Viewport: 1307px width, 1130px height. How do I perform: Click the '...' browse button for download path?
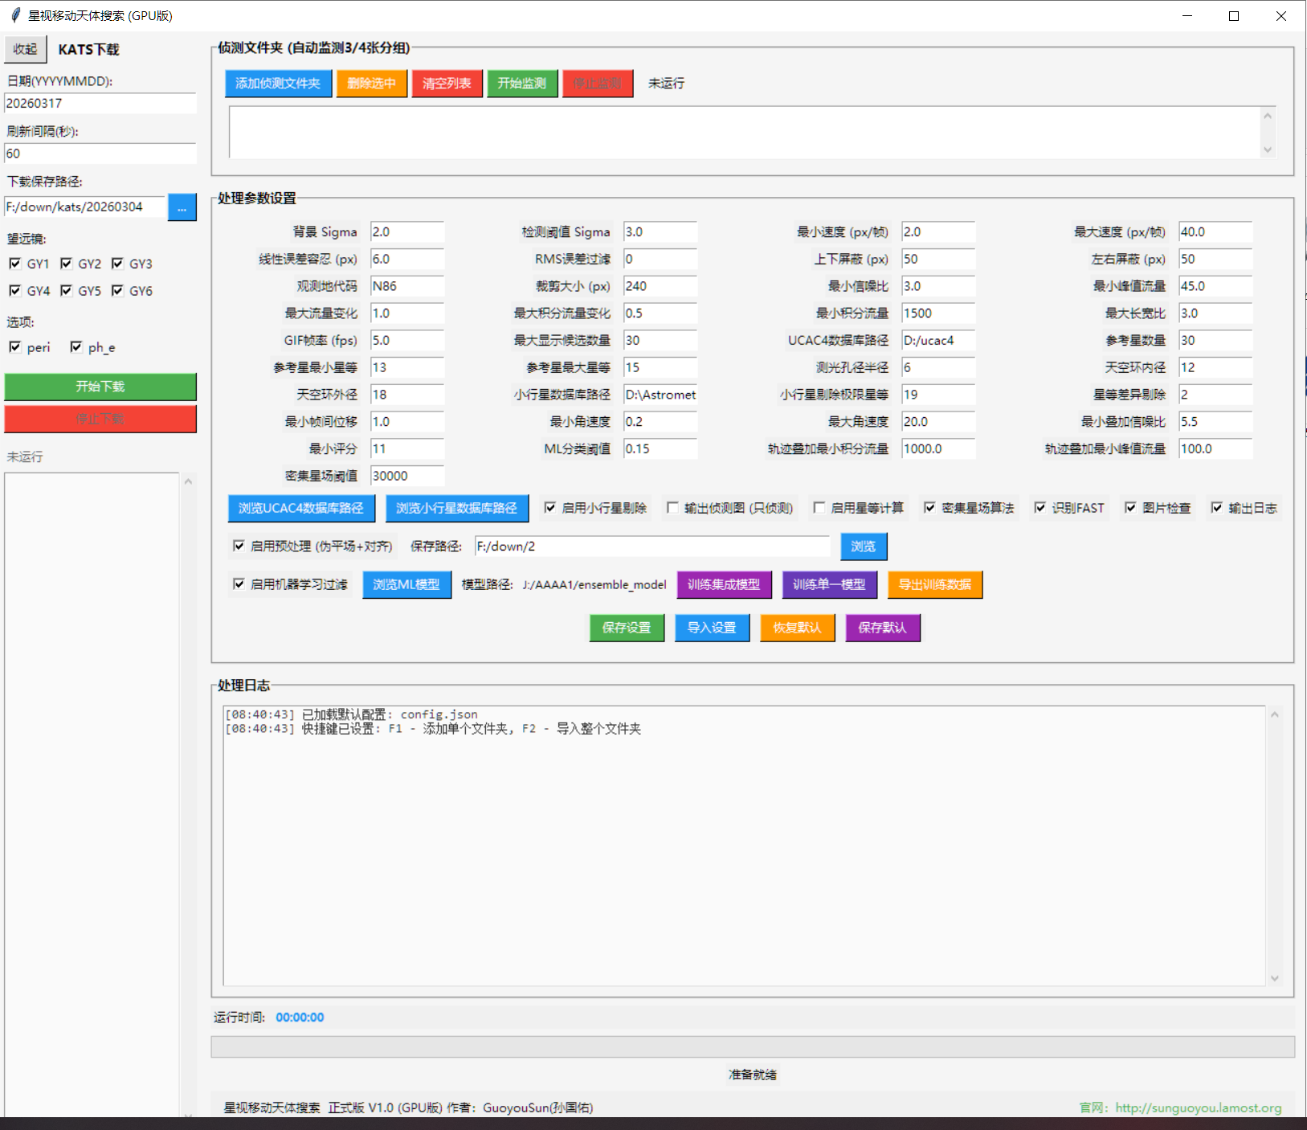(182, 207)
